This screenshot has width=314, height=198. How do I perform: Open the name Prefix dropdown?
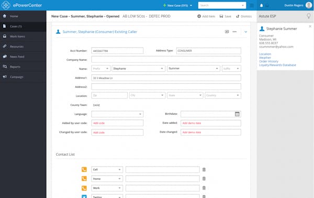(x=101, y=69)
